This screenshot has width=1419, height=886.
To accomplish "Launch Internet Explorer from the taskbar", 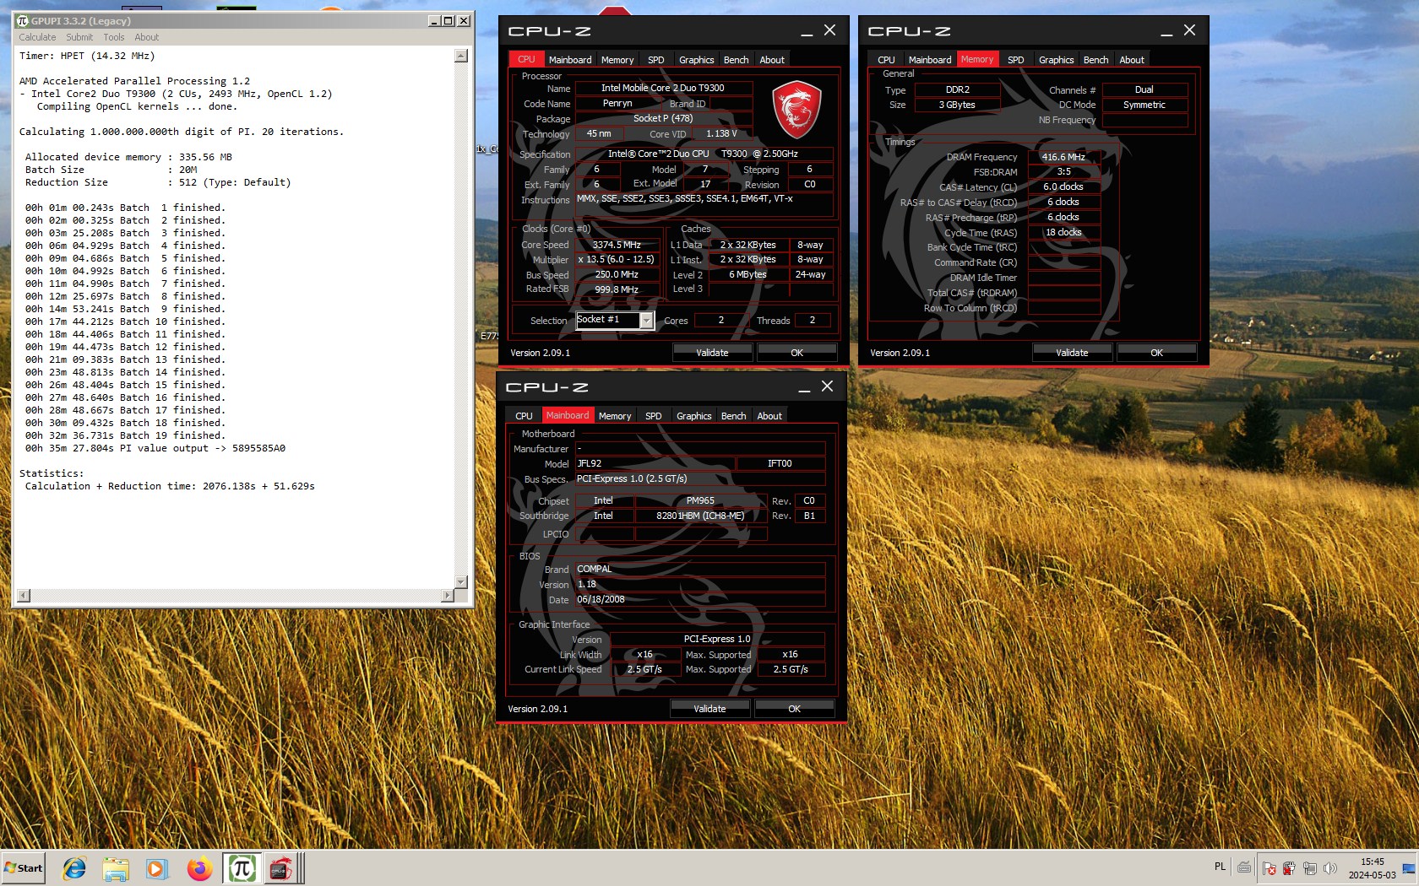I will (x=74, y=868).
